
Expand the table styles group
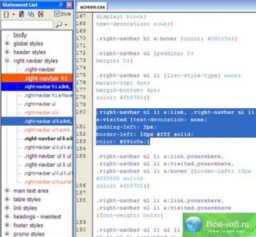[x=7, y=199]
